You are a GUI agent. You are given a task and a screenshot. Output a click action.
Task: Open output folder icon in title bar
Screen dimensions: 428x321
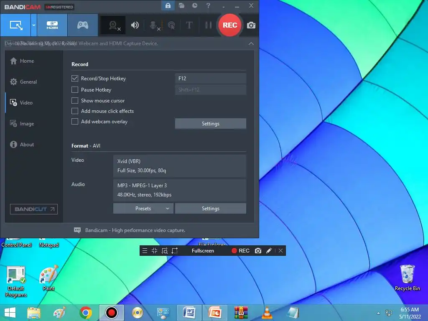pyautogui.click(x=181, y=5)
